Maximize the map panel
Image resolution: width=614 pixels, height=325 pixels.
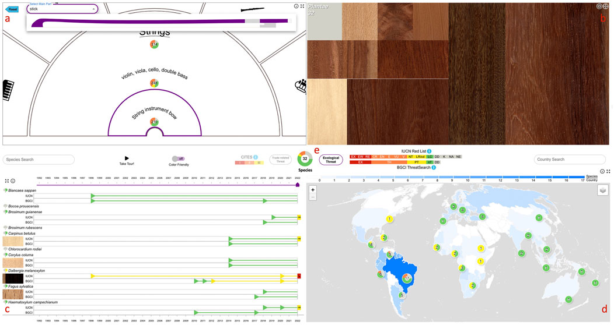pyautogui.click(x=608, y=171)
